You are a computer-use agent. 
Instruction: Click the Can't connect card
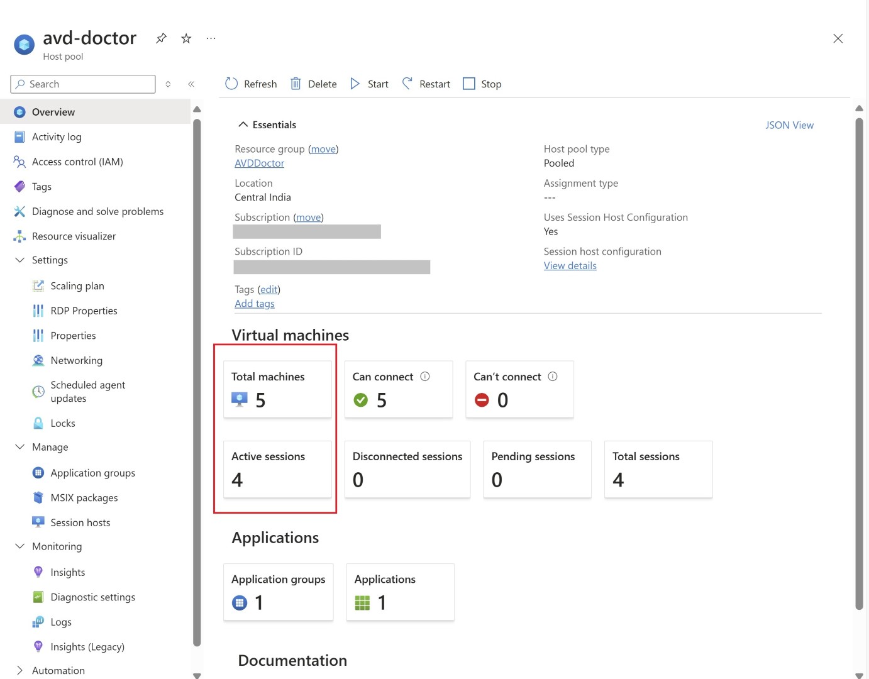pos(519,389)
